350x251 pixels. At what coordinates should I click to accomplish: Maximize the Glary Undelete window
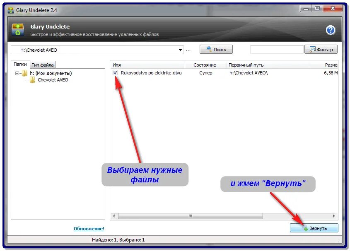click(x=317, y=8)
